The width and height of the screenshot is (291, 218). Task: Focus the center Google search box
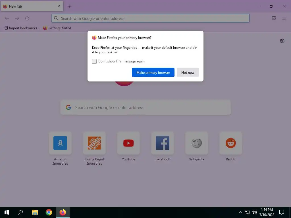click(145, 108)
